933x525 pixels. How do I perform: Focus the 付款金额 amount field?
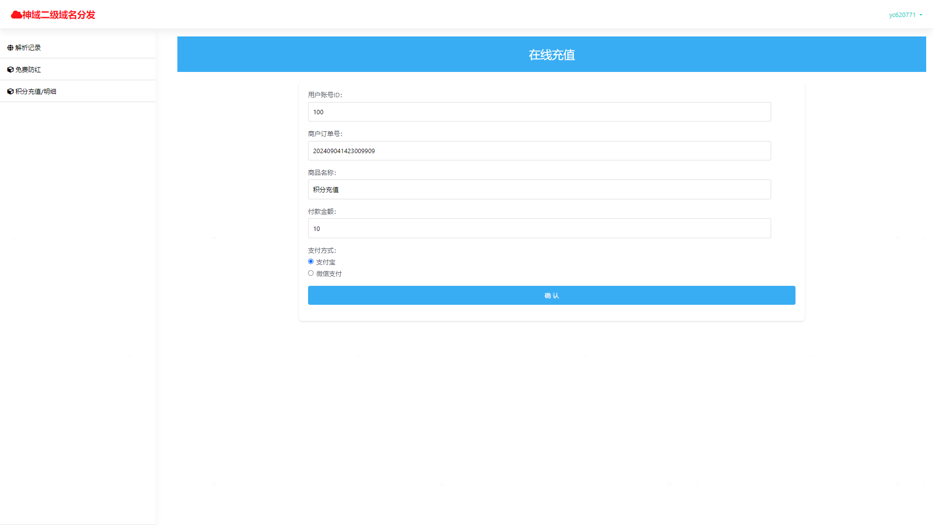[x=539, y=228]
